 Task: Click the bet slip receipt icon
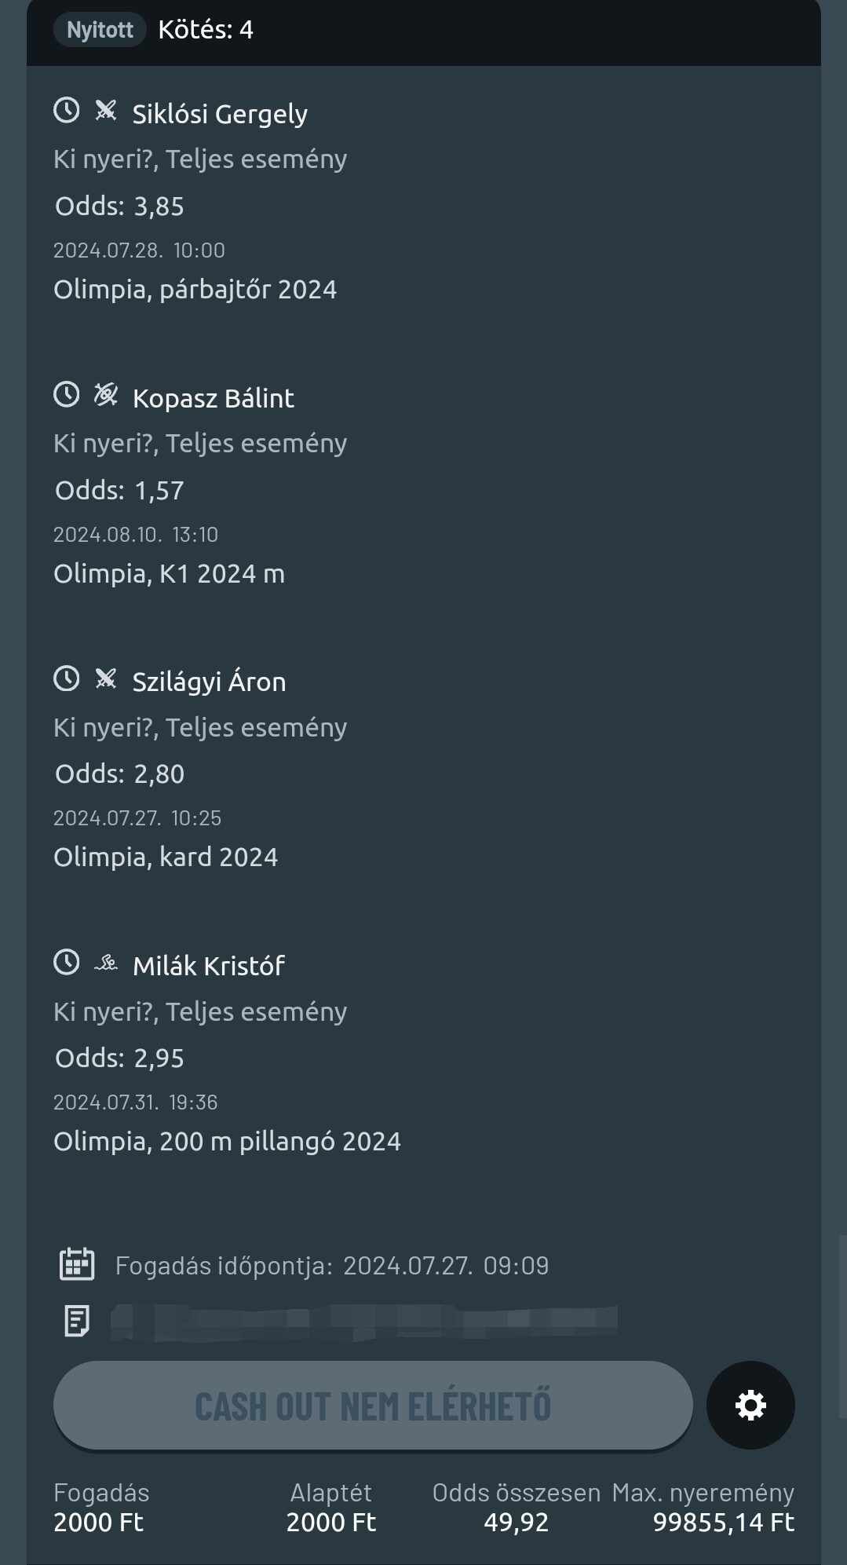(77, 1321)
